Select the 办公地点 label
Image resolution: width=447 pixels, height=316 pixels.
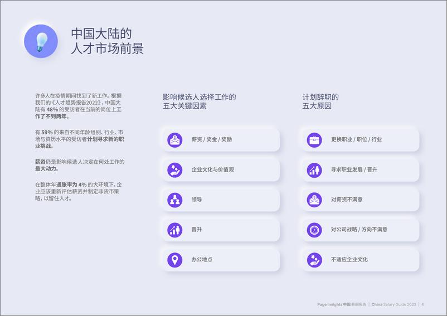coord(202,259)
